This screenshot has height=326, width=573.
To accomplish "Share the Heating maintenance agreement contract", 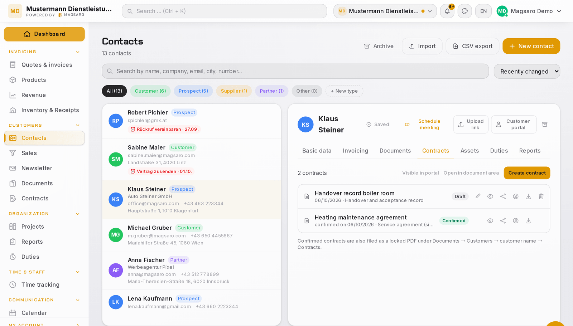I will click(x=503, y=221).
